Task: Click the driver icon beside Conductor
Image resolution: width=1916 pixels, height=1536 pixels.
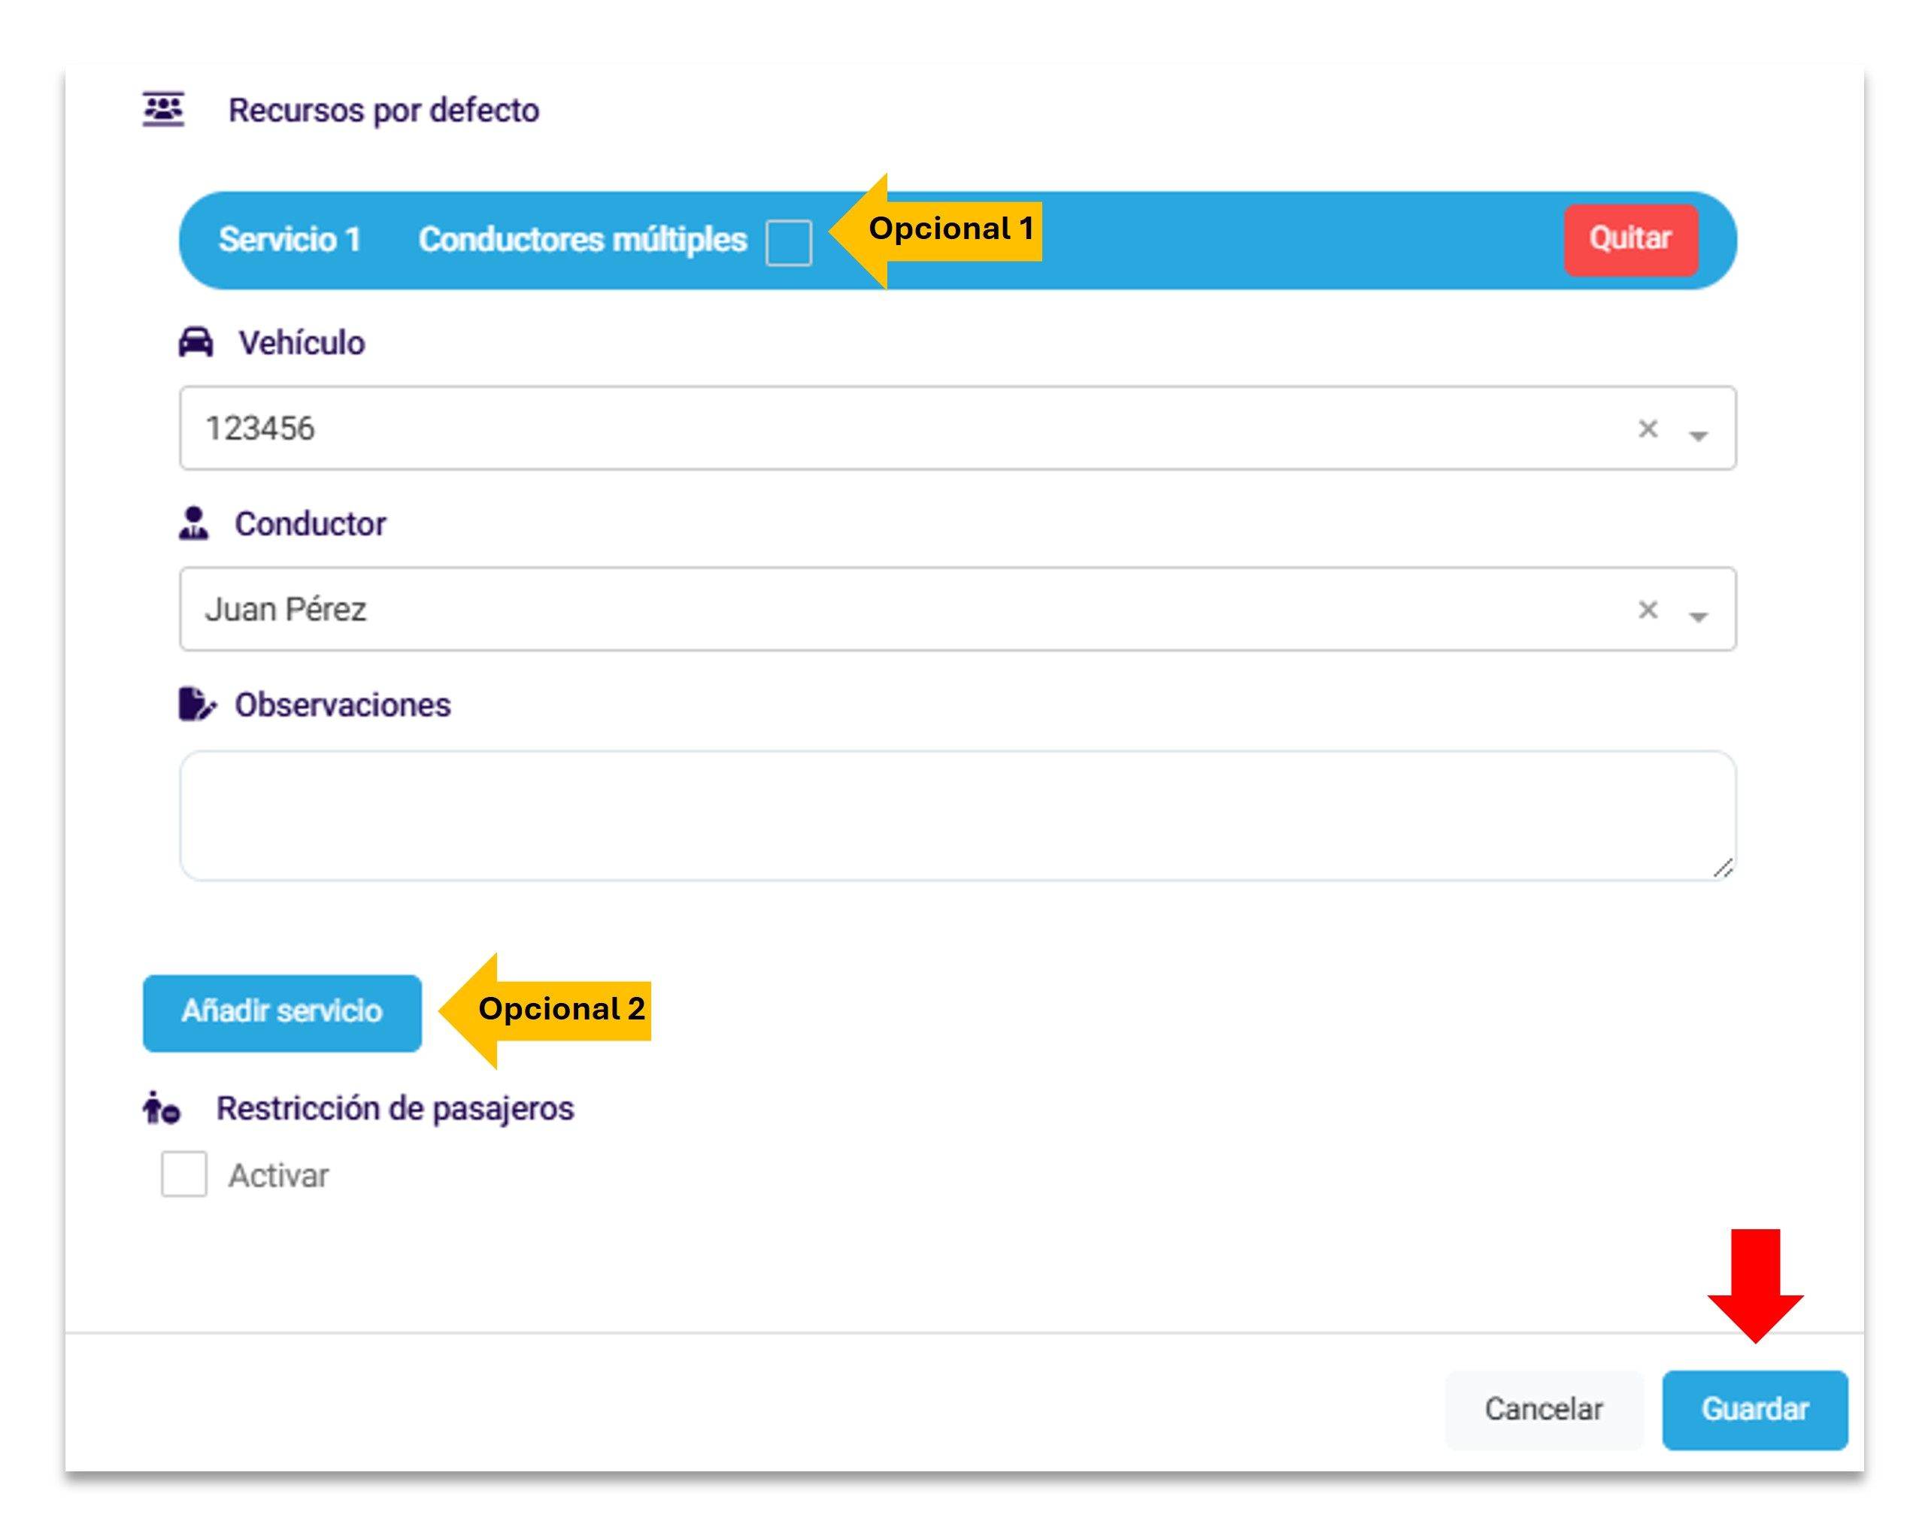Action: (x=194, y=523)
